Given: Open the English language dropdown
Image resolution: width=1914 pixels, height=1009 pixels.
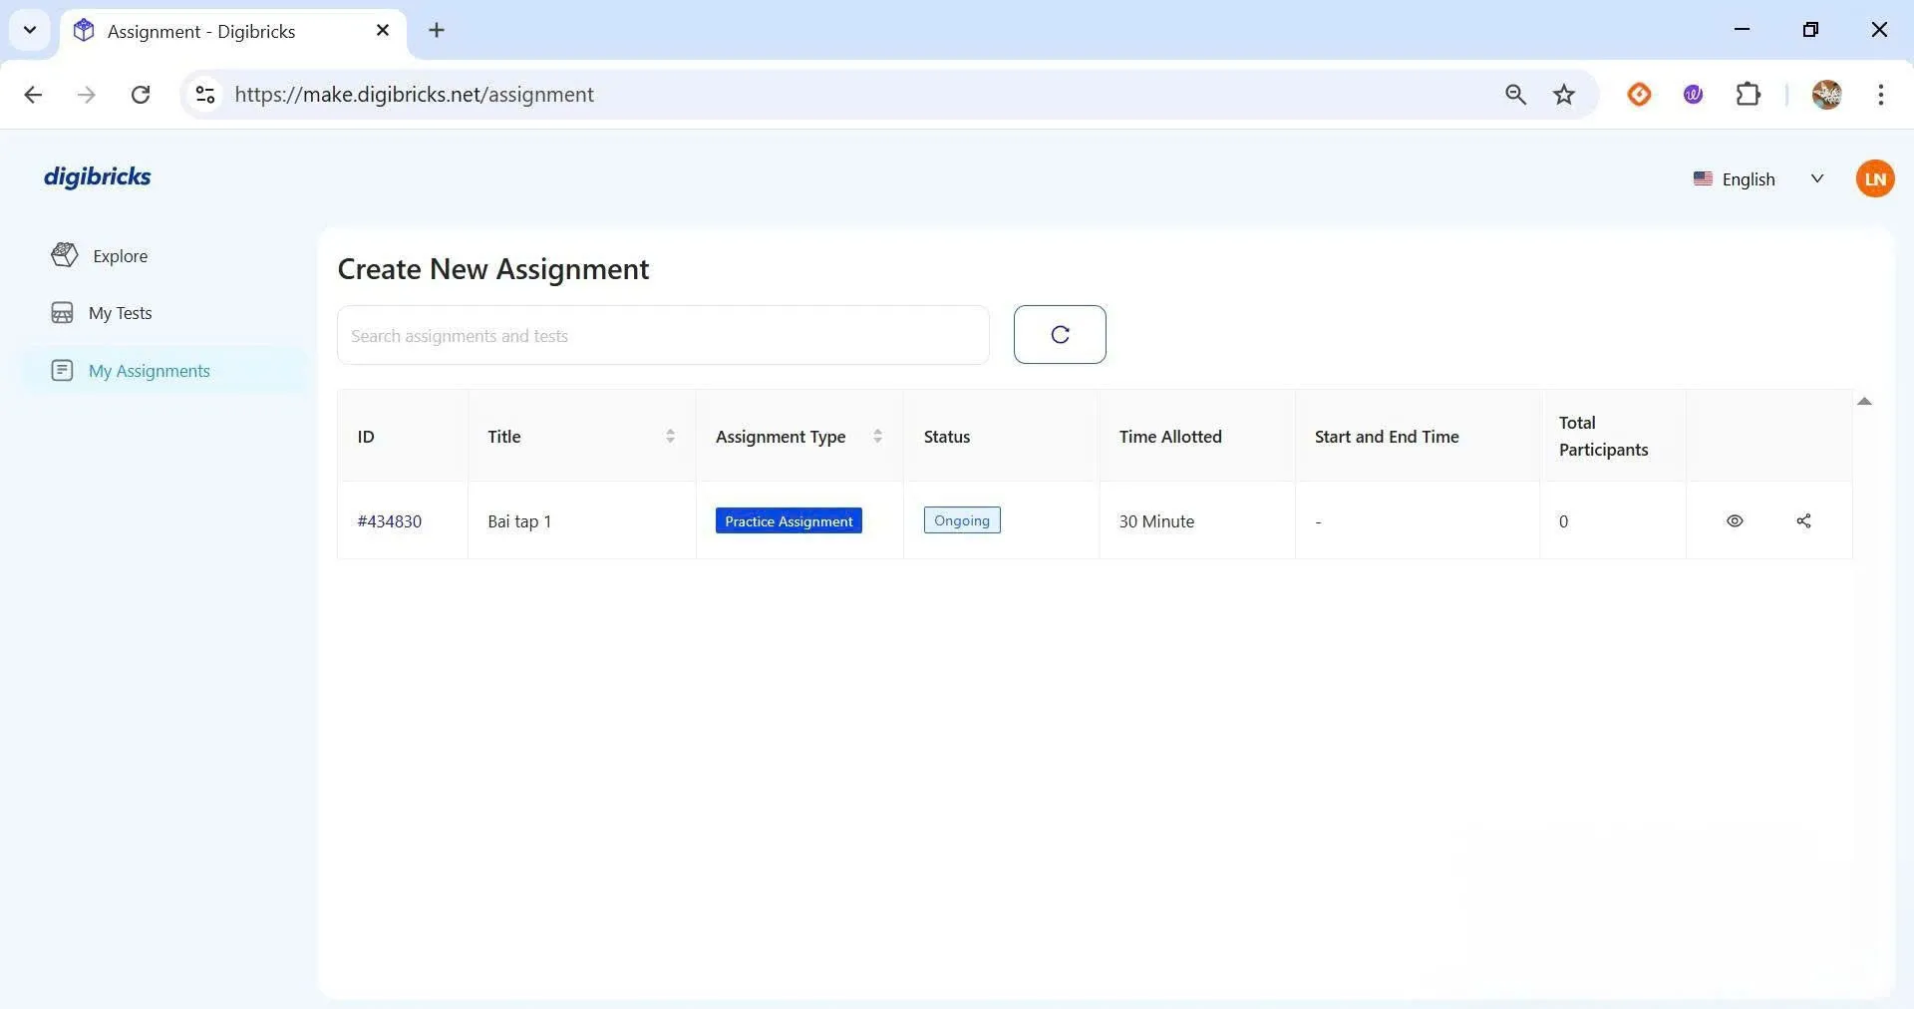Looking at the screenshot, I should 1757,179.
